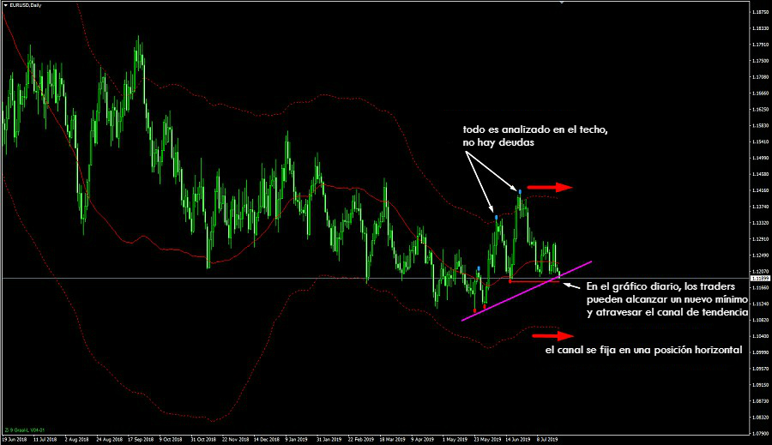Click the 8 Jul 2019 date on time axis
This screenshot has height=445, width=772.
pos(546,437)
